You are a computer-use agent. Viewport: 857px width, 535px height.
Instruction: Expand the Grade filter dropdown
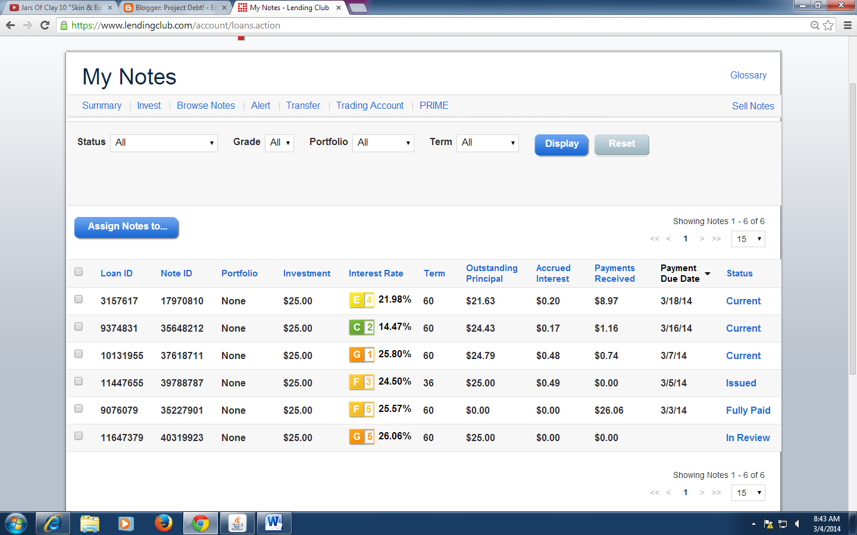[279, 143]
